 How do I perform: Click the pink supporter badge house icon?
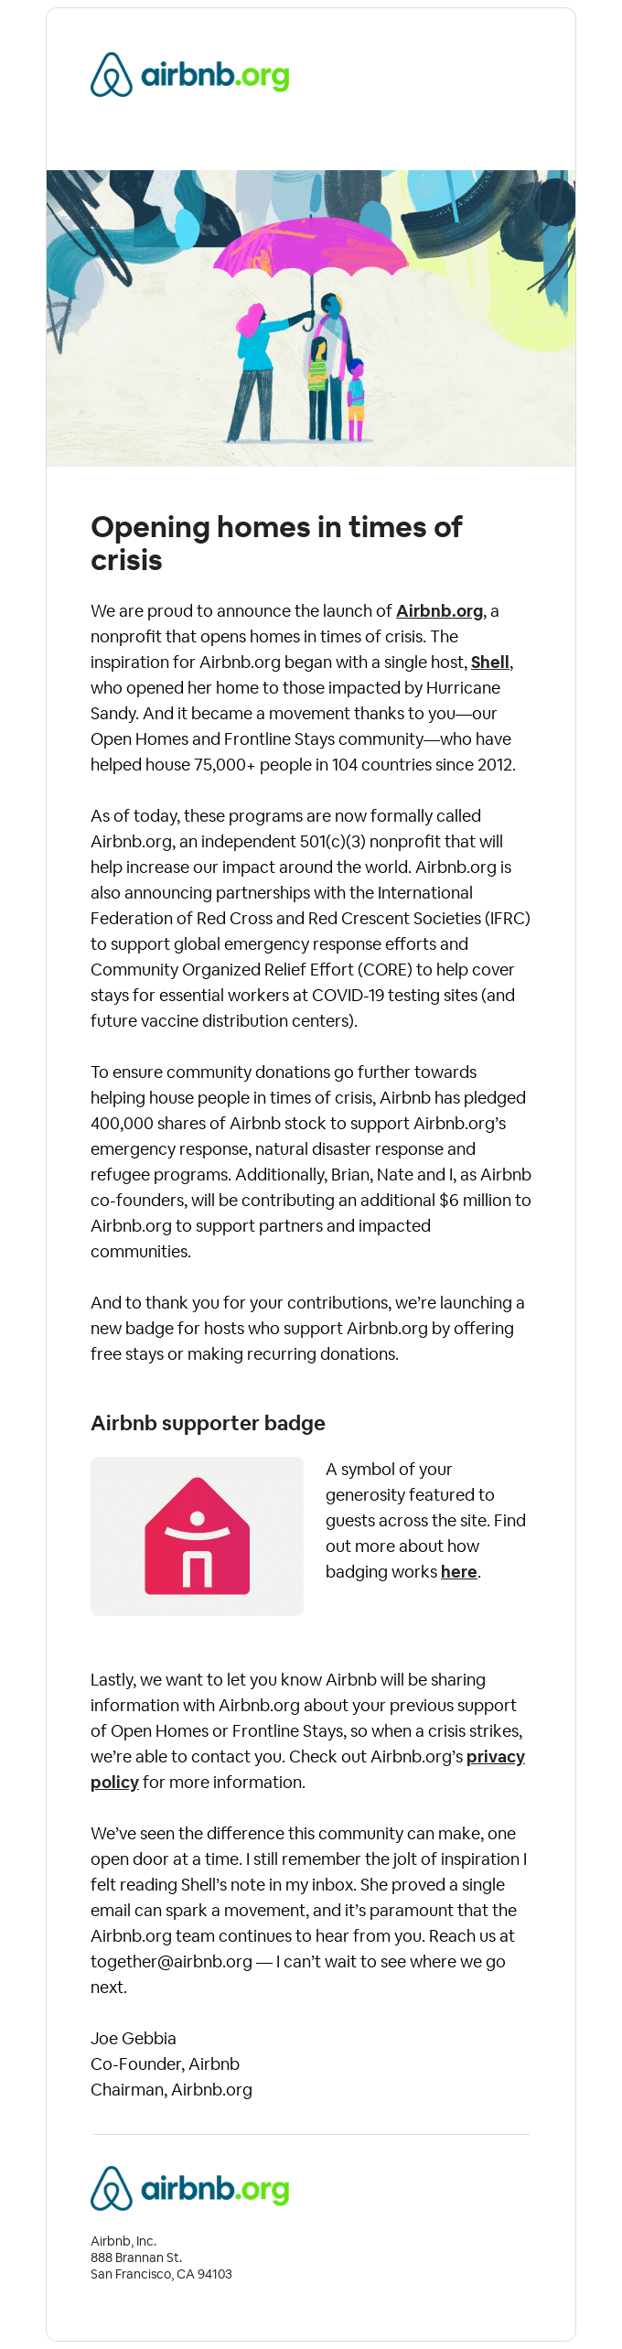(x=197, y=1536)
